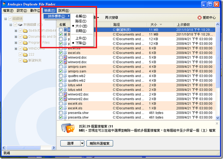Click the tree panel scroll right arrow
Screen dimensions: 223x159
coord(54,148)
